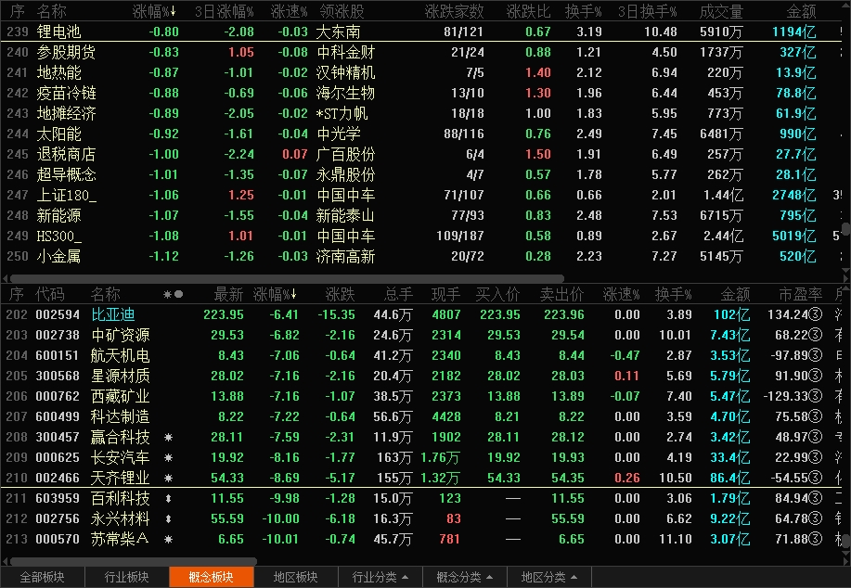Open stock 苏常柴A by its name
This screenshot has height=588, width=851.
[120, 539]
